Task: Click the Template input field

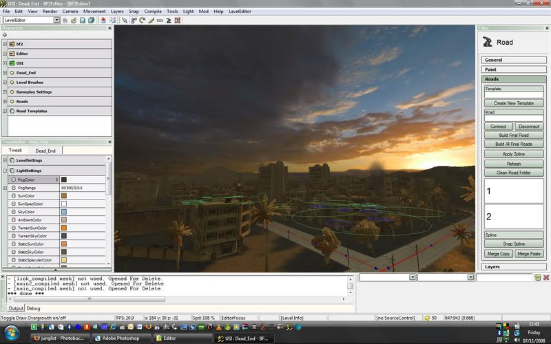Action: pos(514,95)
